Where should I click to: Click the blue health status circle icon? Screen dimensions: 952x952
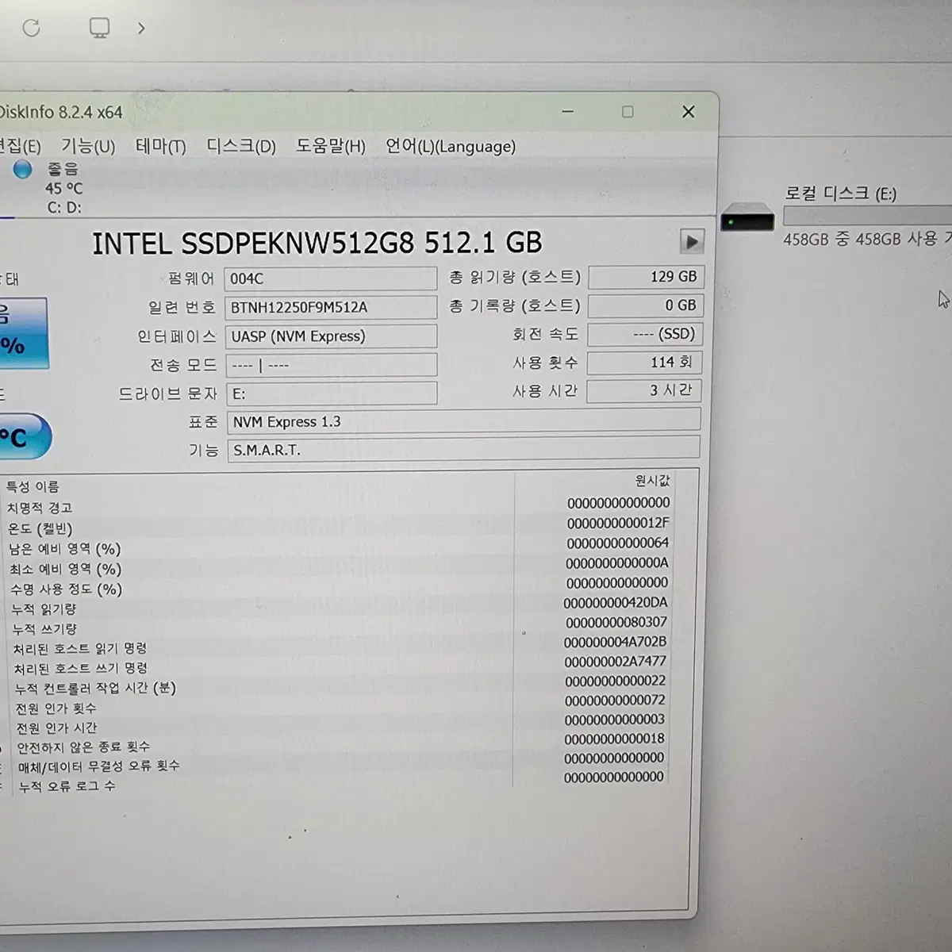[x=22, y=168]
